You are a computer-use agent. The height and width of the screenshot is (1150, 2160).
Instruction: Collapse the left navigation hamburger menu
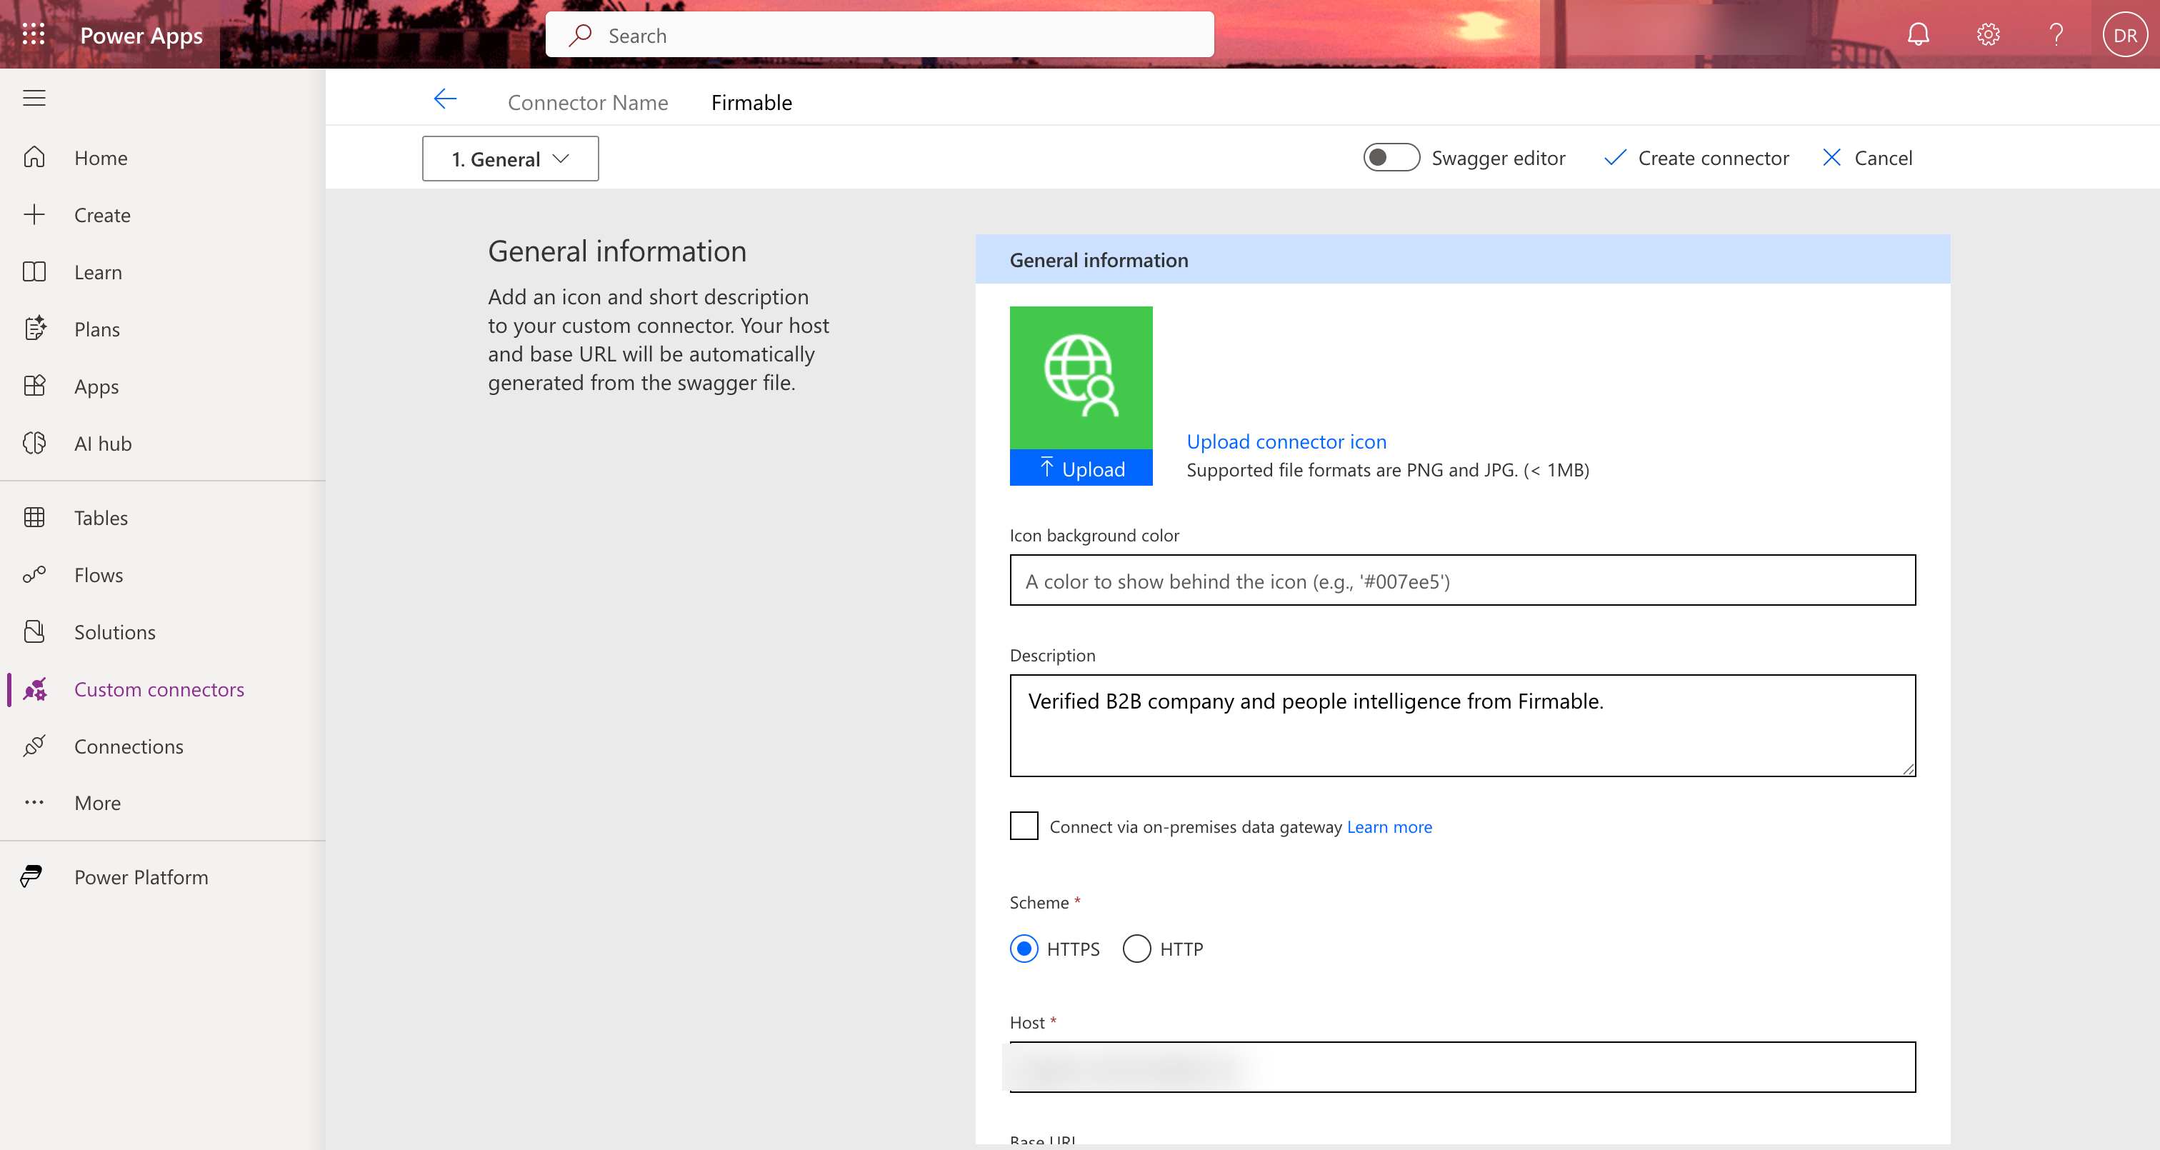click(x=34, y=98)
